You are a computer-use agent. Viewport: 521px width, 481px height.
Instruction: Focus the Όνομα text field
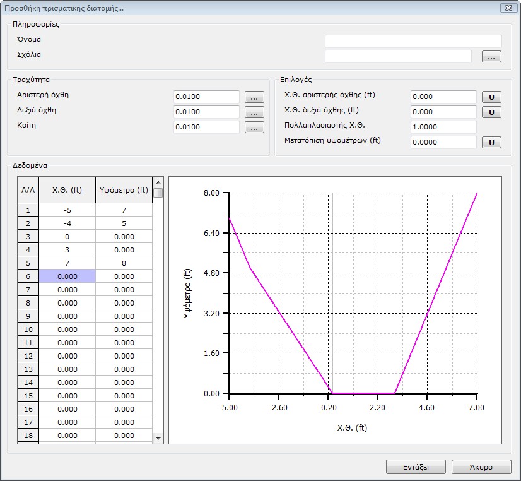click(413, 41)
